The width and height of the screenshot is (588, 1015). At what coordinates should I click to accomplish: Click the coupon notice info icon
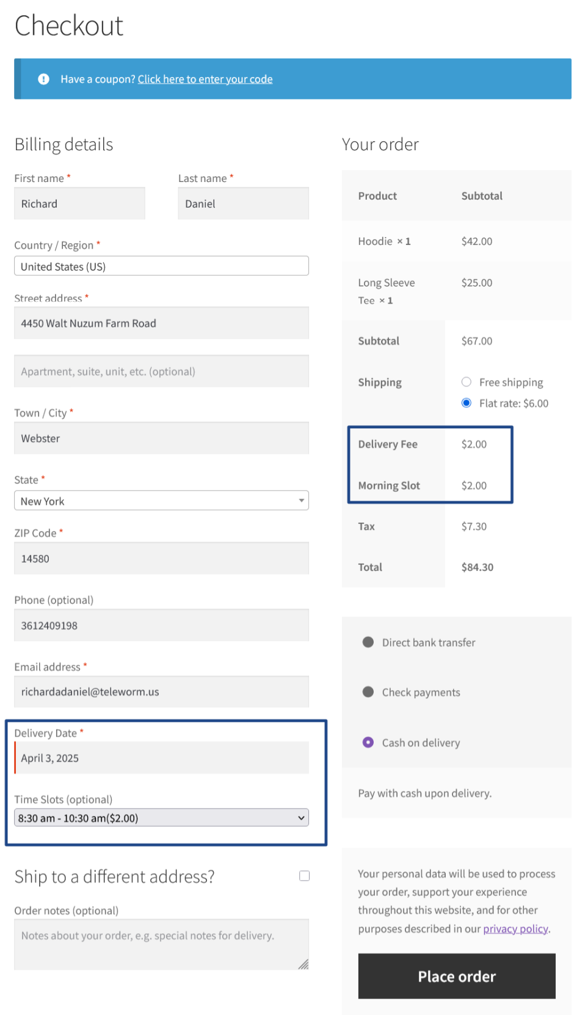pyautogui.click(x=43, y=79)
